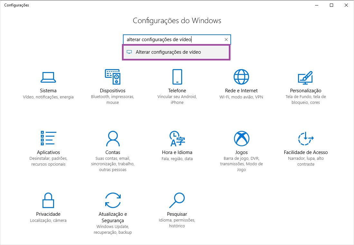
Task: Click 'Fala, região, data' description
Action: click(x=177, y=159)
